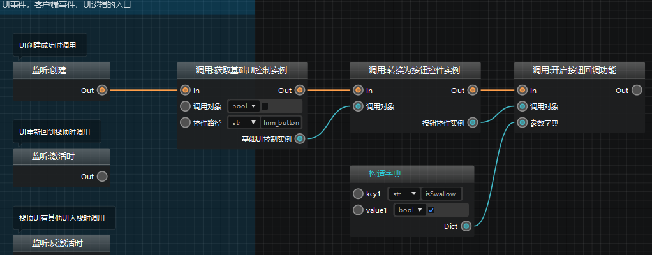Click the isSwallow key input field

tap(442, 194)
